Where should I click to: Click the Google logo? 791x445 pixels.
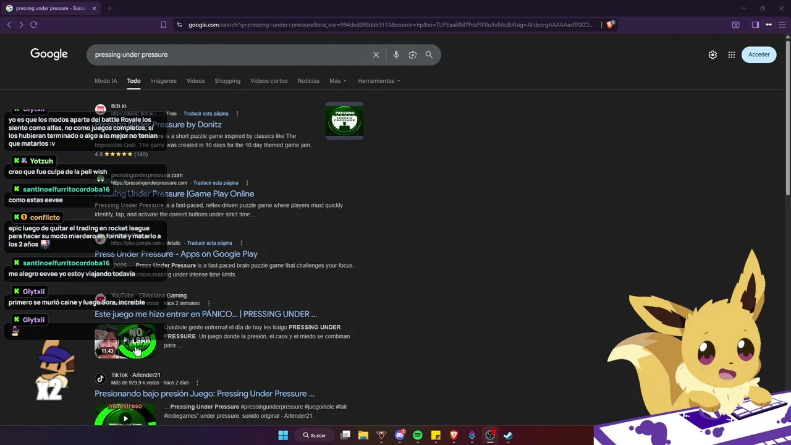pos(49,54)
